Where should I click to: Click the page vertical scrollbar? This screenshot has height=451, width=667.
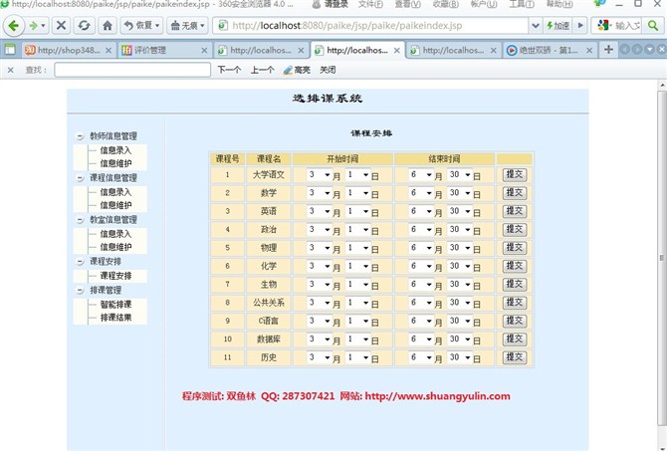point(662,258)
